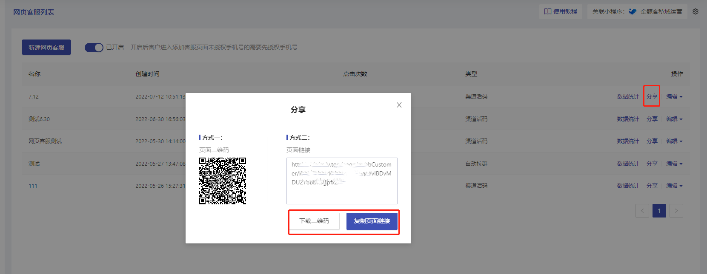This screenshot has height=274, width=707.
Task: Open the settings gear icon at top right
Action: pos(696,11)
